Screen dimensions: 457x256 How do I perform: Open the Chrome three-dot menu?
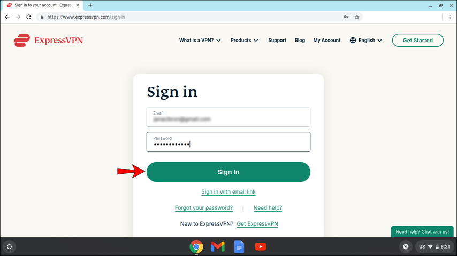click(450, 17)
